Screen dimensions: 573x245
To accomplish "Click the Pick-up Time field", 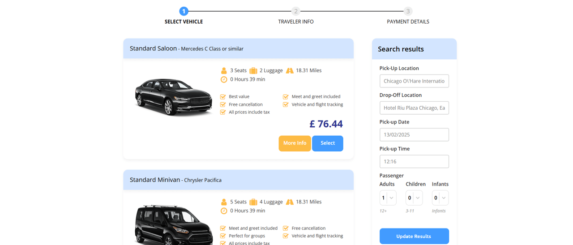I will tap(414, 162).
